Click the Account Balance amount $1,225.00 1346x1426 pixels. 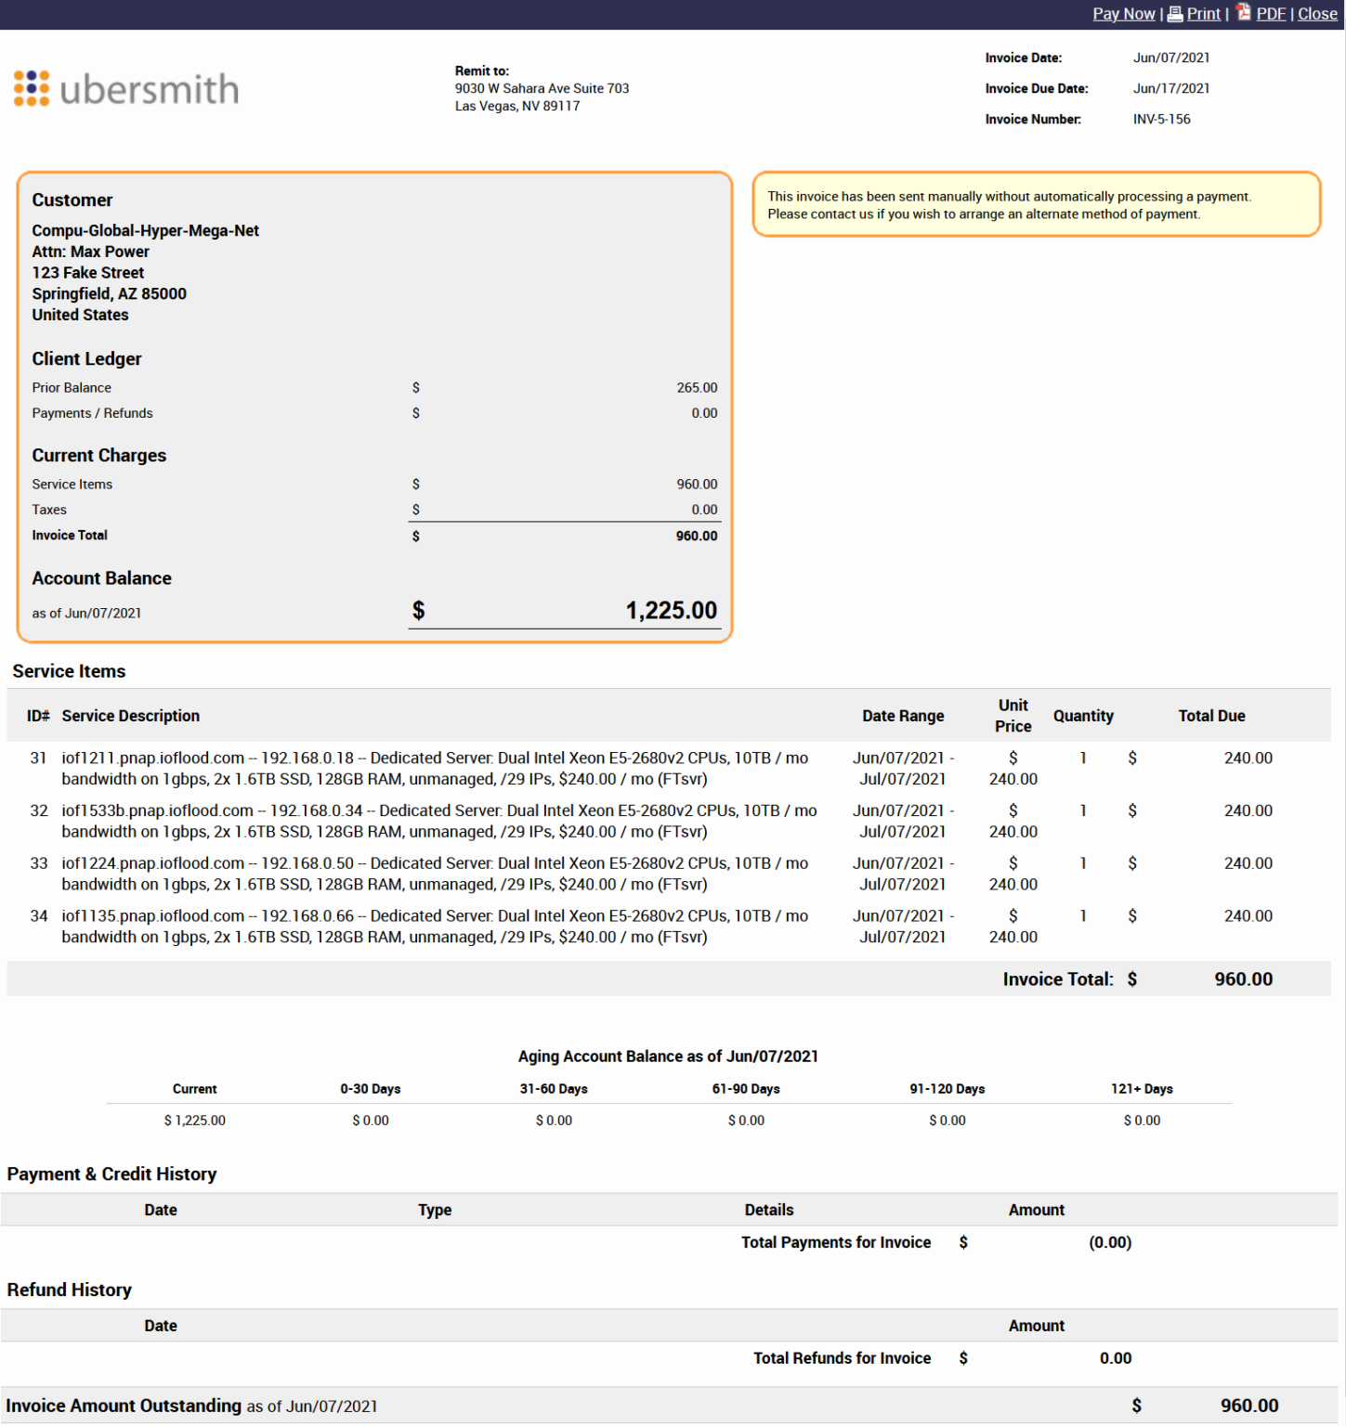click(x=671, y=610)
